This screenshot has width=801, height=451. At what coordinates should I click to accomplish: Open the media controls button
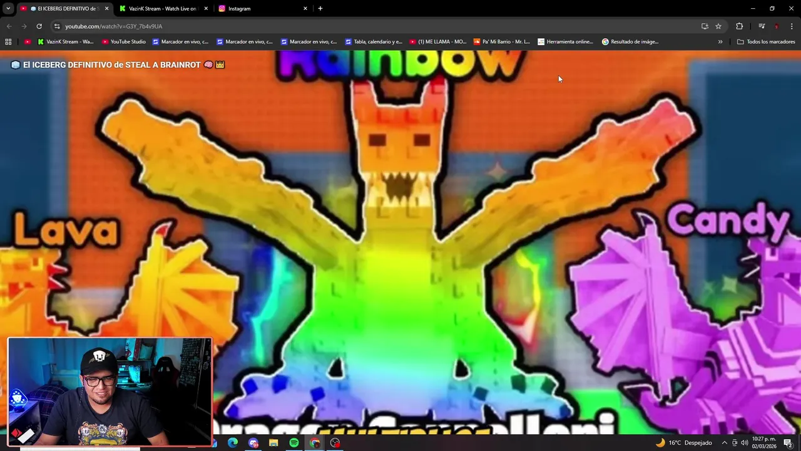point(762,26)
